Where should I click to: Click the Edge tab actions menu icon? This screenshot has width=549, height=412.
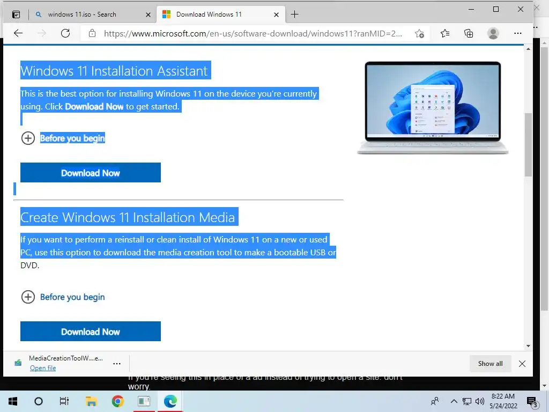16,14
